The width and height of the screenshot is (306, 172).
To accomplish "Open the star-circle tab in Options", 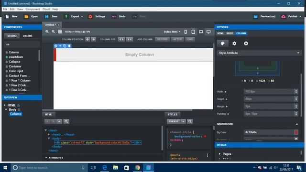I will coord(246,43).
